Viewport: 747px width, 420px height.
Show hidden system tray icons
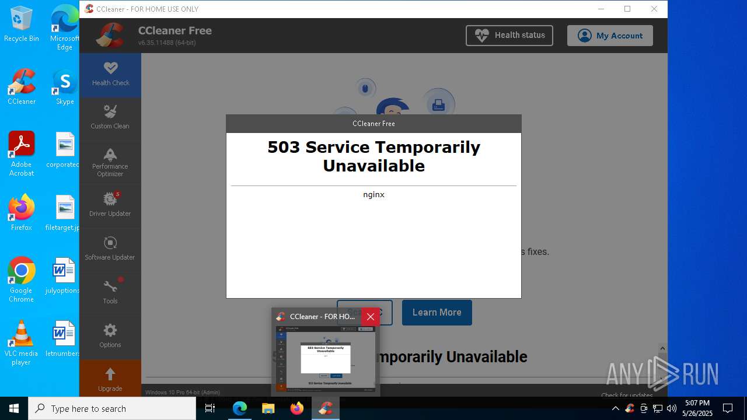click(616, 408)
